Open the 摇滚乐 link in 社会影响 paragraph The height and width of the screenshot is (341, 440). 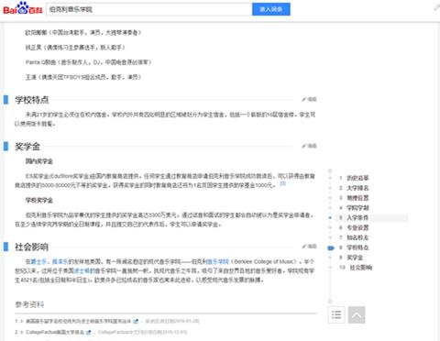[x=60, y=261]
